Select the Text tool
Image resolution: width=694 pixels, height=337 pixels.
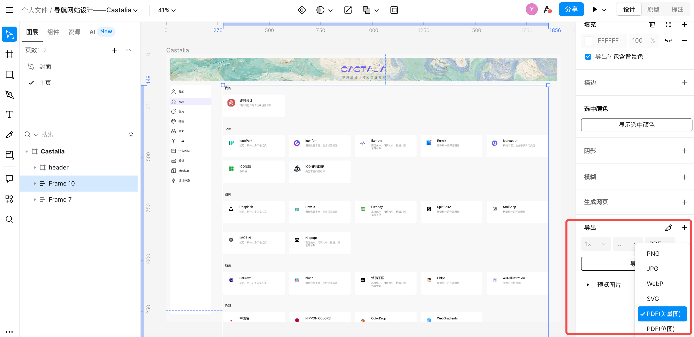(10, 115)
